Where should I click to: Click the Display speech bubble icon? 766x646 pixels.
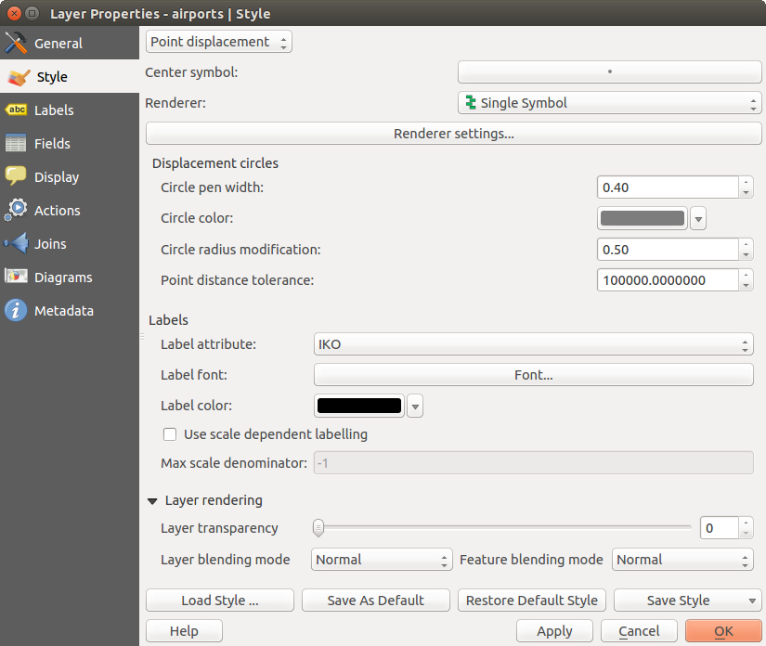point(16,177)
